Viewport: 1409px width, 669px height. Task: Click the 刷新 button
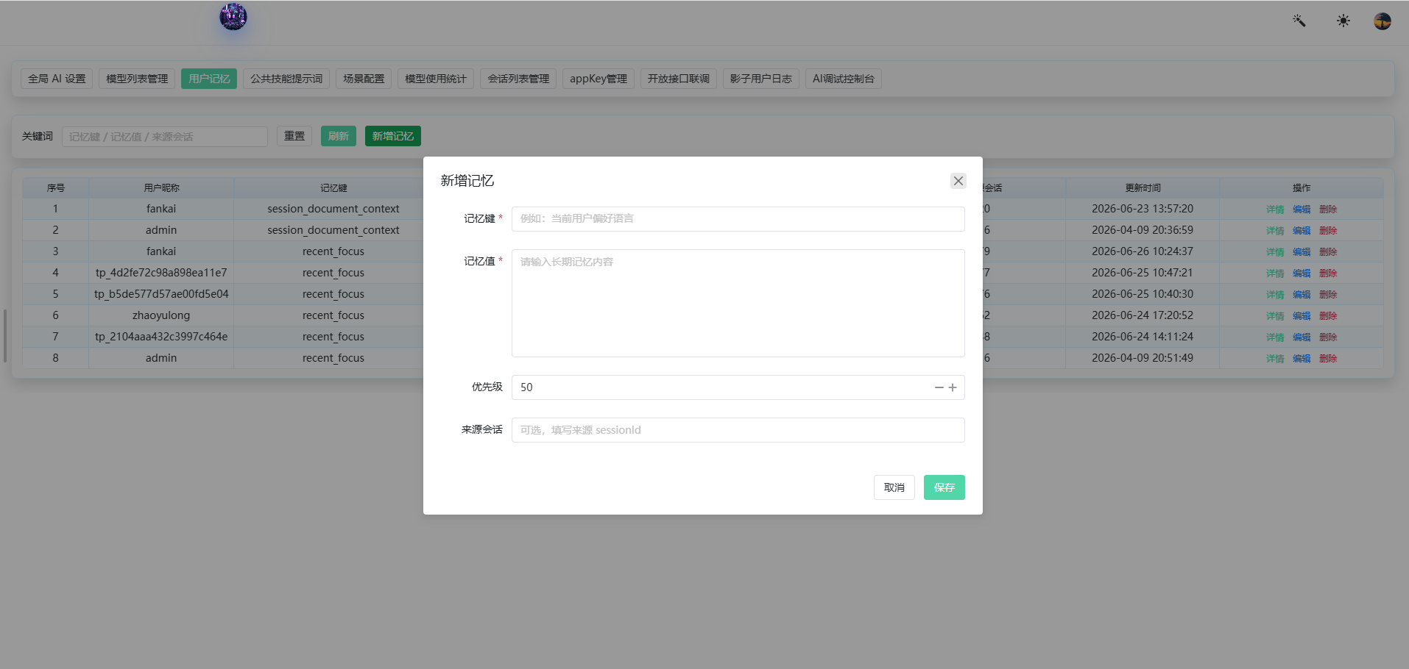(x=339, y=136)
